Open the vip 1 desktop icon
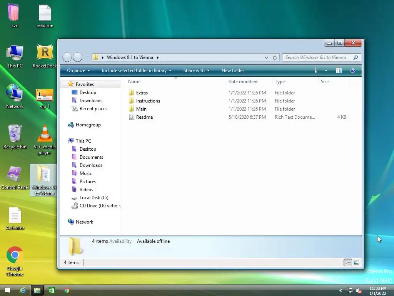The image size is (394, 296). pos(45,98)
